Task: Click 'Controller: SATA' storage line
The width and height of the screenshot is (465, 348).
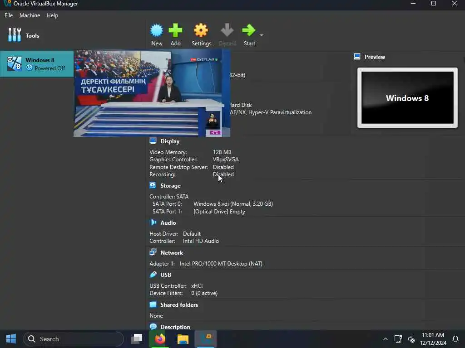Action: pyautogui.click(x=169, y=196)
